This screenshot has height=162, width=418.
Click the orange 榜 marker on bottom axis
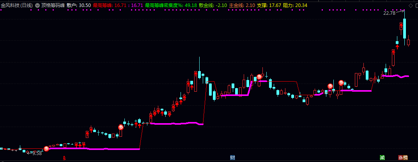[x=406, y=157]
